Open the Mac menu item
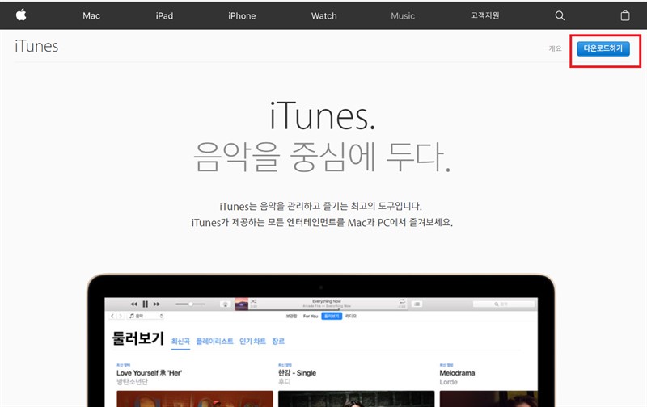The width and height of the screenshot is (647, 407). point(91,15)
